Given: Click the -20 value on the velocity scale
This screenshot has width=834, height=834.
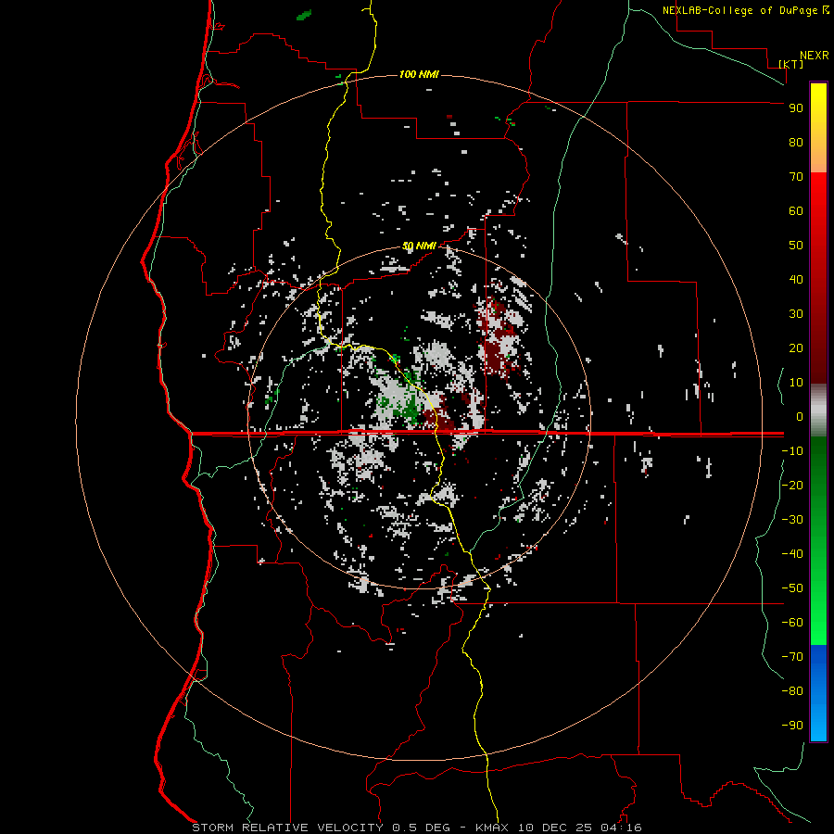Looking at the screenshot, I should pyautogui.click(x=792, y=485).
